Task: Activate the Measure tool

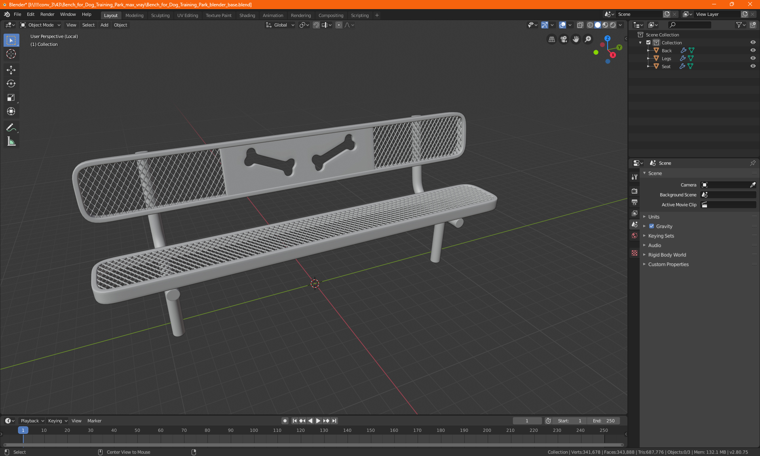Action: pyautogui.click(x=11, y=141)
